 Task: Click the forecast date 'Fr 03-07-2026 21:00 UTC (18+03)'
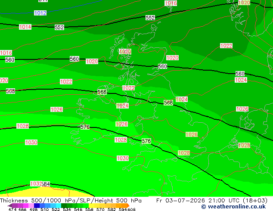[x=212, y=201]
